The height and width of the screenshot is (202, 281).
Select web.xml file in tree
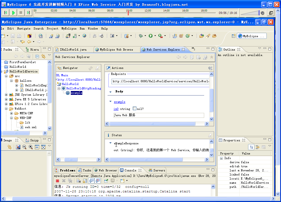pyautogui.click(x=31, y=127)
